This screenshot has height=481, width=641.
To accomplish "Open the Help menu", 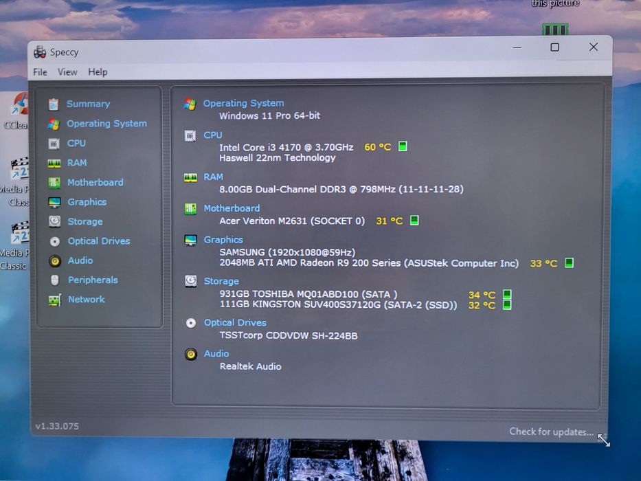I will click(98, 72).
